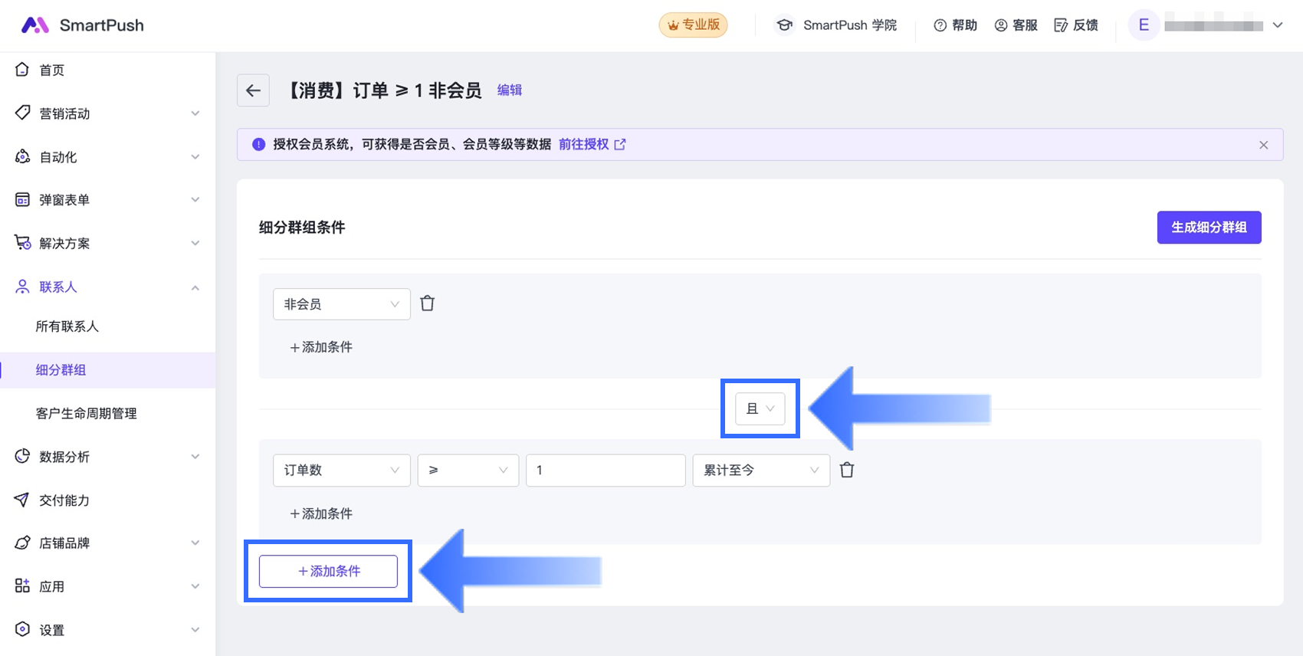Expand the 应用 menu chevron
This screenshot has width=1303, height=656.
click(195, 587)
